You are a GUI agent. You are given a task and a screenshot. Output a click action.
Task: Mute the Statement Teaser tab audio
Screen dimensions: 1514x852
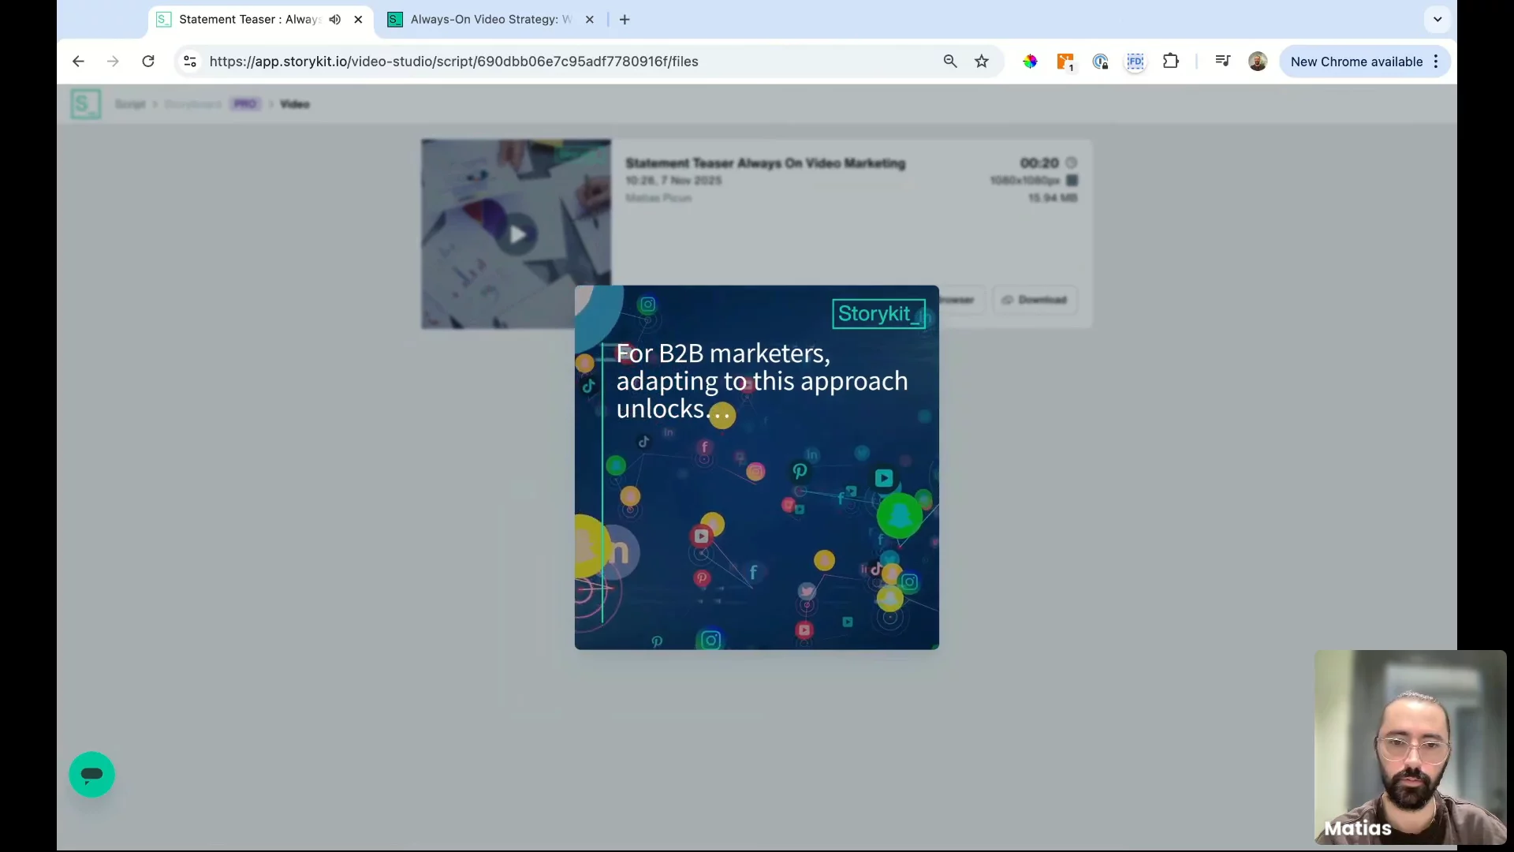pos(335,20)
